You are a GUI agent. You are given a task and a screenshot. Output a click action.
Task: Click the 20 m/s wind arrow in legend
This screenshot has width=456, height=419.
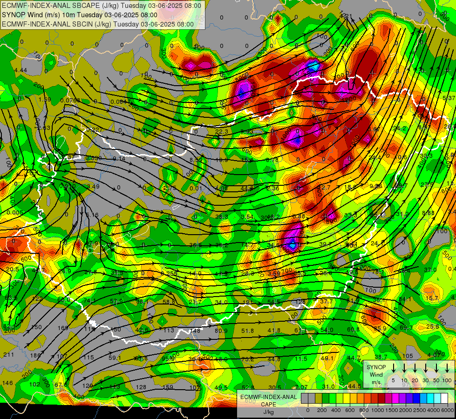tap(415, 367)
